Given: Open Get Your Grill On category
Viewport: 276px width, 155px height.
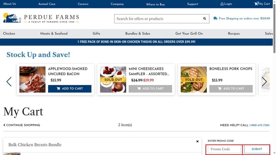Looking at the screenshot, I should coord(189,34).
